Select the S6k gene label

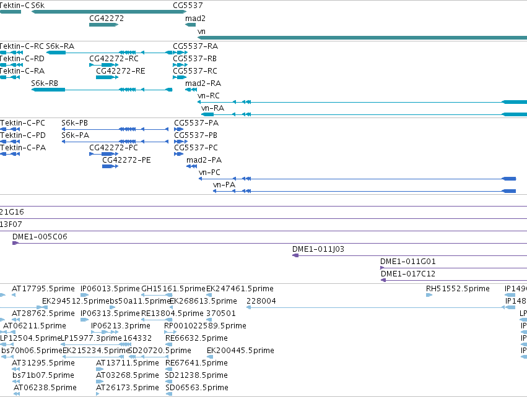coord(38,6)
